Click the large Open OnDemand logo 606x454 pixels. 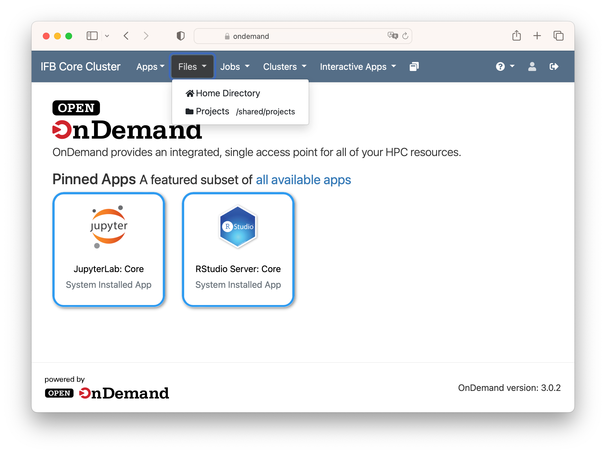pyautogui.click(x=127, y=120)
